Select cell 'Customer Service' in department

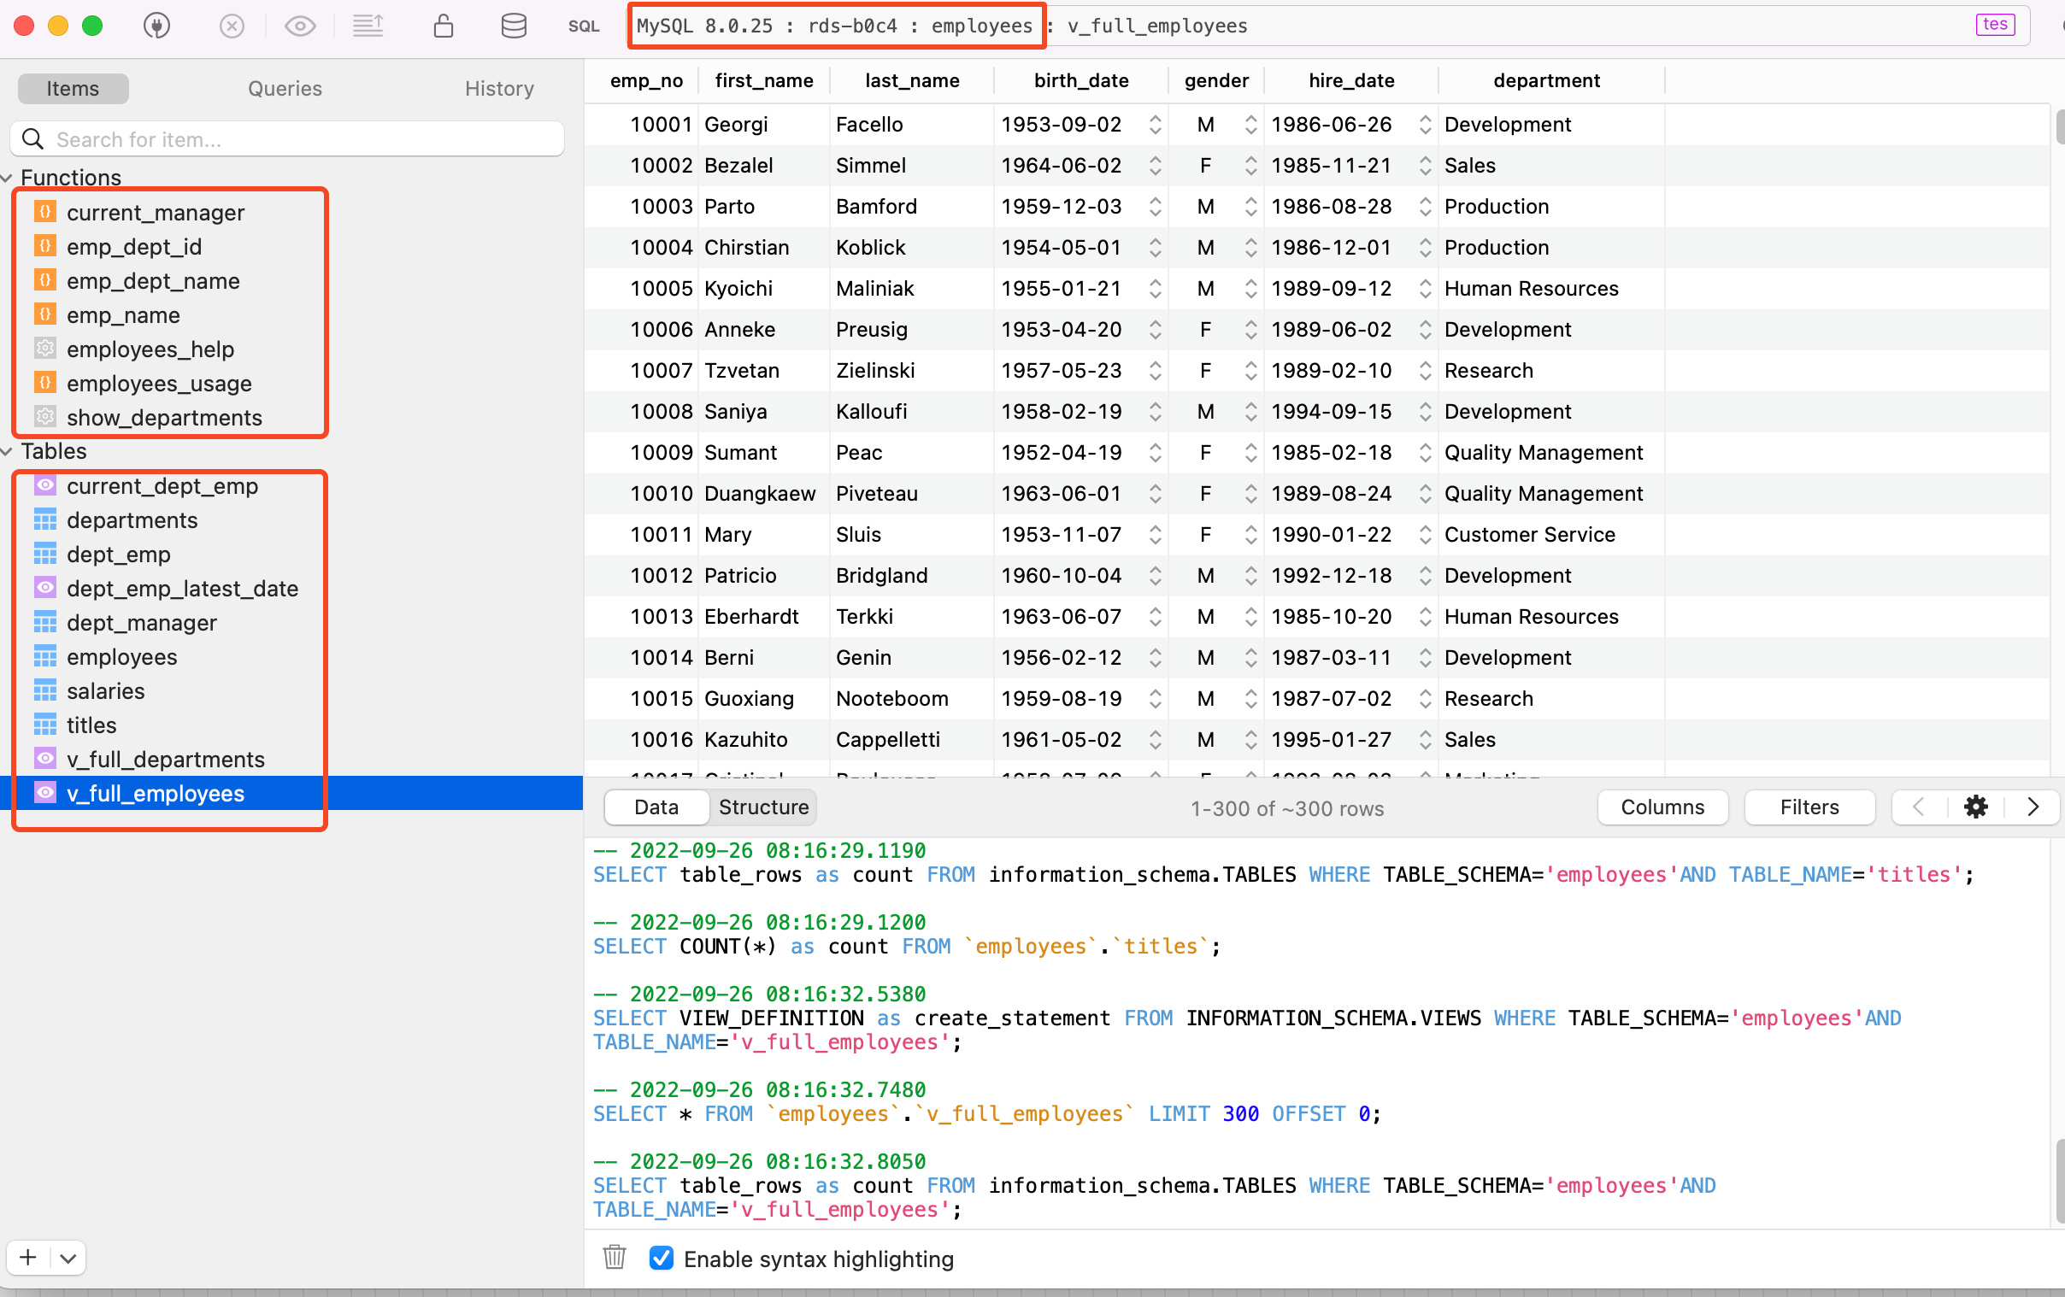click(x=1529, y=535)
